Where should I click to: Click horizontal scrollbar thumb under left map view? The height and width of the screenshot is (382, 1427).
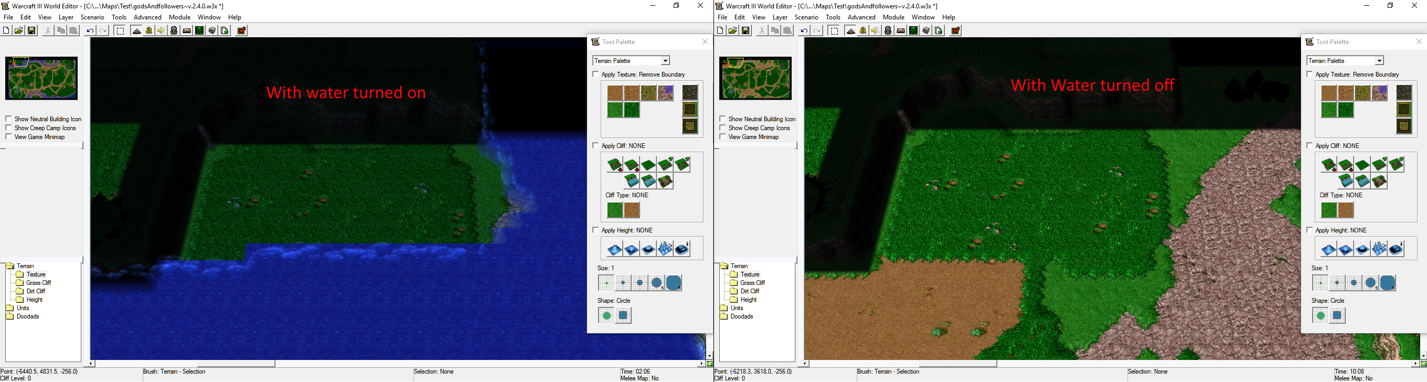237,364
